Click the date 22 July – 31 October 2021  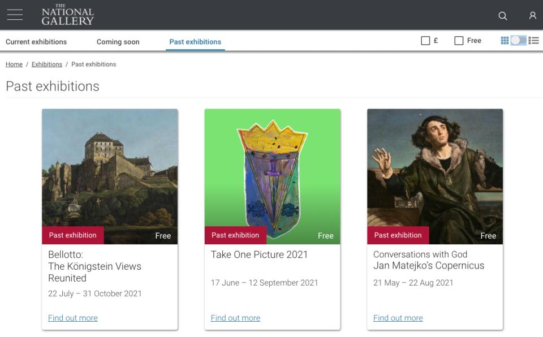95,293
